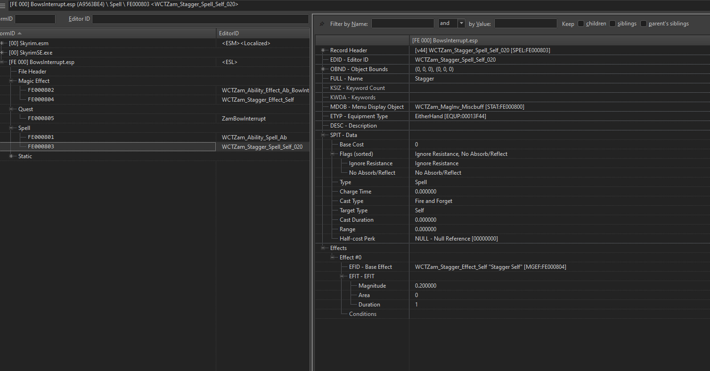710x371 pixels.
Task: Select File Header tree item
Action: click(x=33, y=72)
